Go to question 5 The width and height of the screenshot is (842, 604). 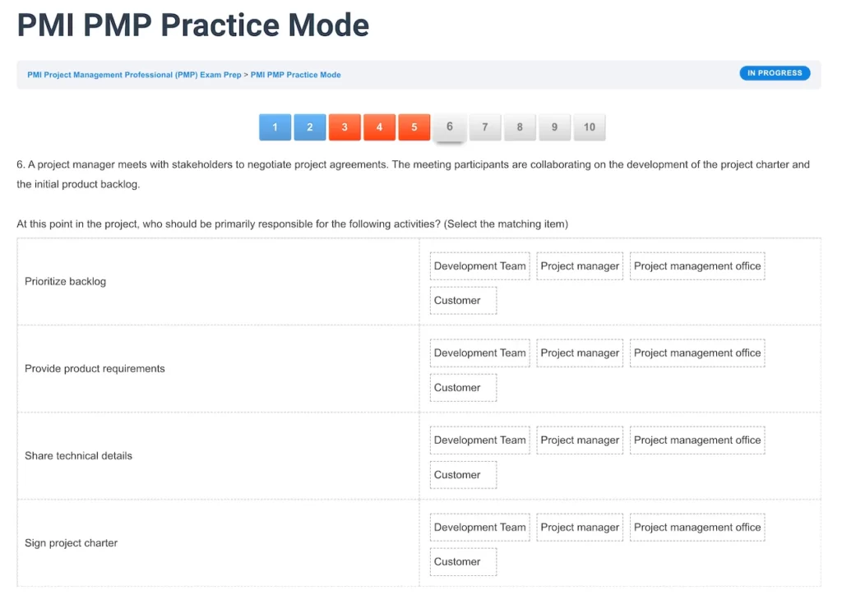click(x=414, y=127)
